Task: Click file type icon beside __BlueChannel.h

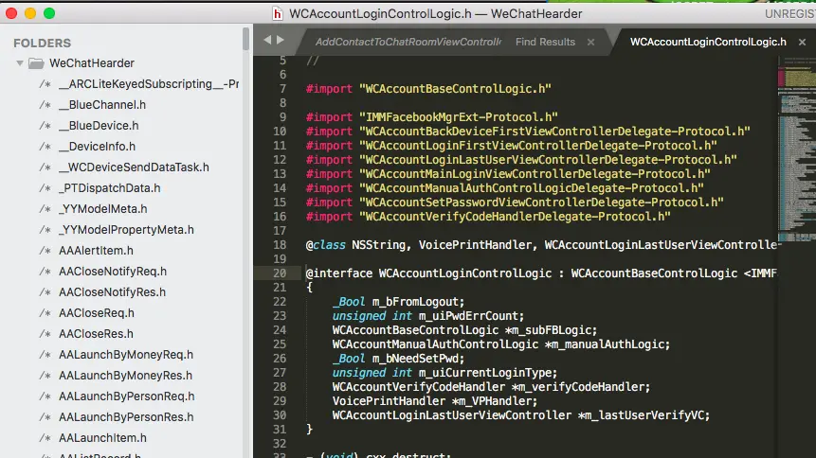Action: [x=45, y=105]
